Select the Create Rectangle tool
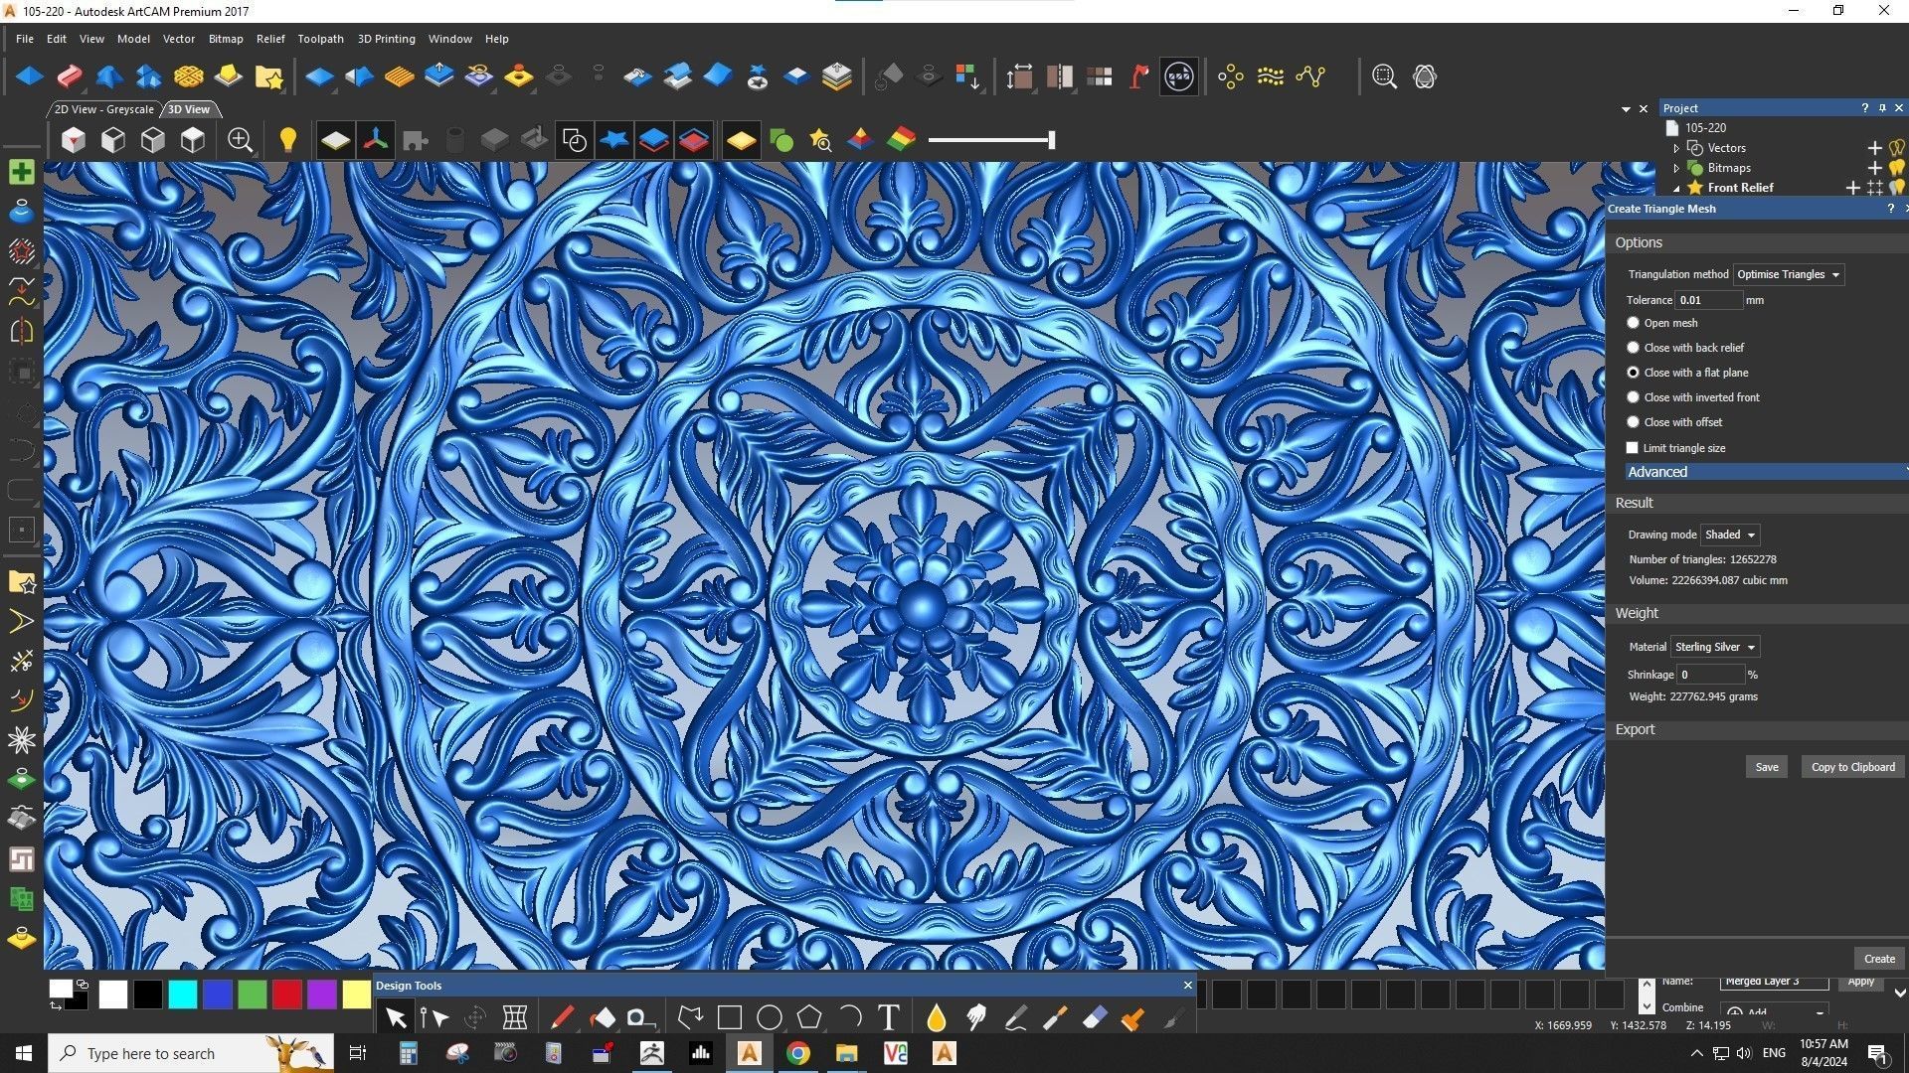1909x1073 pixels. point(730,1017)
